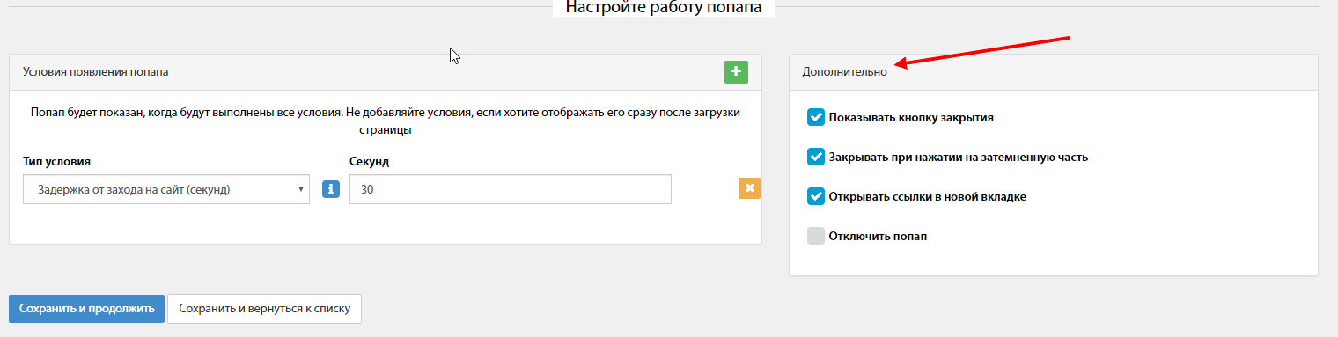1338x337 pixels.
Task: Select the 'Дополнительно' panel header
Action: (1053, 72)
